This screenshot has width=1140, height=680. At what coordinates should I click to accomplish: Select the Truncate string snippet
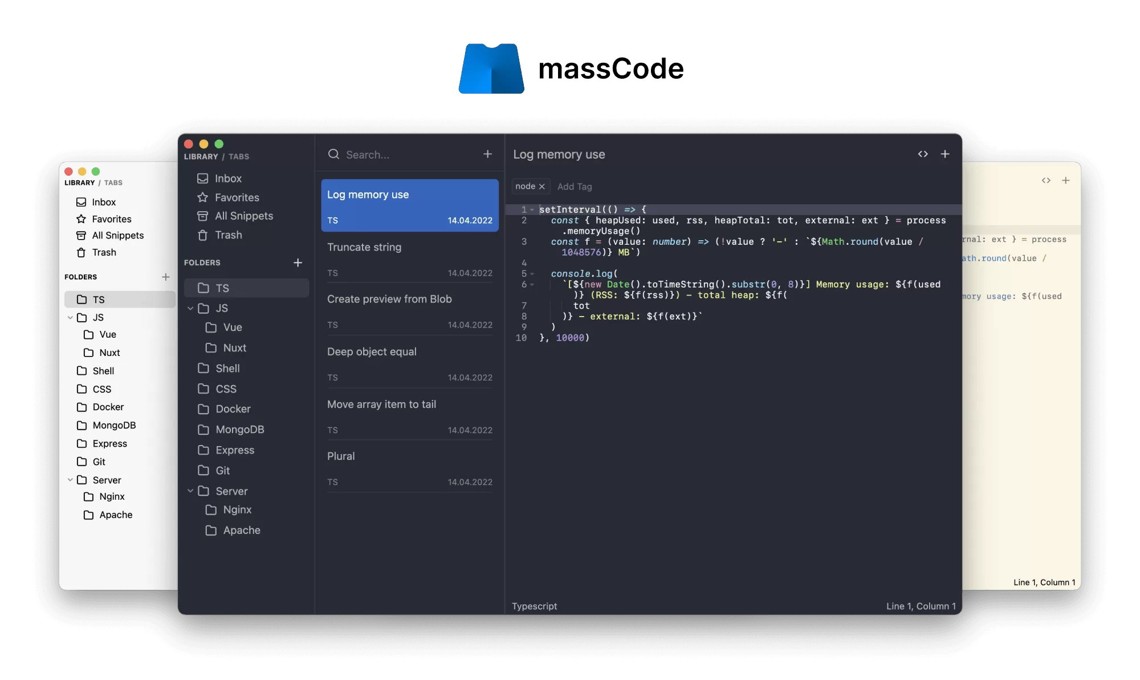click(365, 247)
